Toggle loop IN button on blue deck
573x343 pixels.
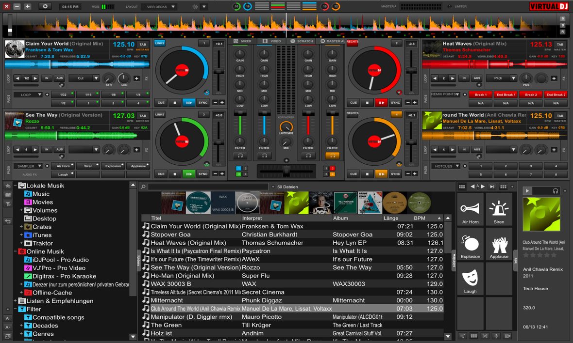coord(47,78)
